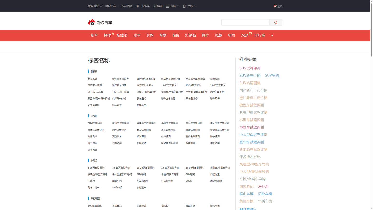Open 图片 in the red navigation bar
Screen dimensions: 373x210
(205, 35)
